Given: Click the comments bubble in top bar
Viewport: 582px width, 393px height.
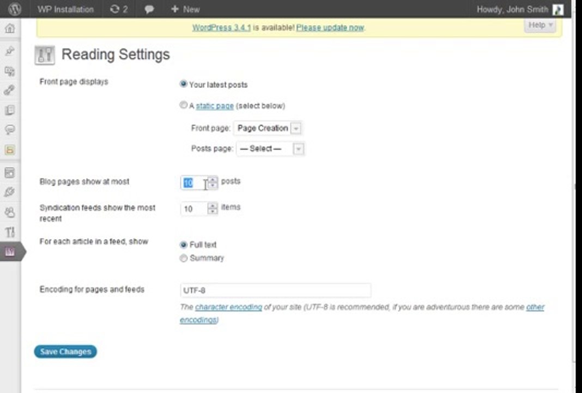Looking at the screenshot, I should coord(149,9).
